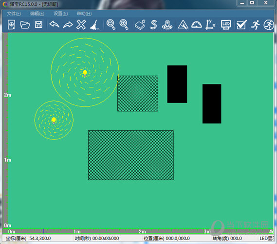Click the 2m mark on horizontal ruler
The image size is (277, 244).
click(x=142, y=232)
